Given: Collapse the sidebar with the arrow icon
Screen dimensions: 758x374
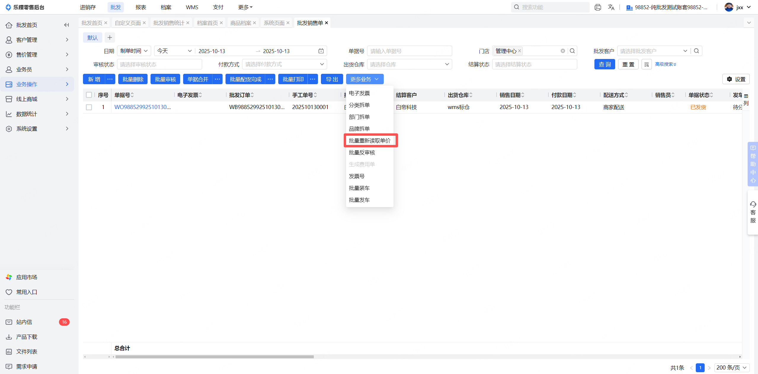Looking at the screenshot, I should click(66, 25).
